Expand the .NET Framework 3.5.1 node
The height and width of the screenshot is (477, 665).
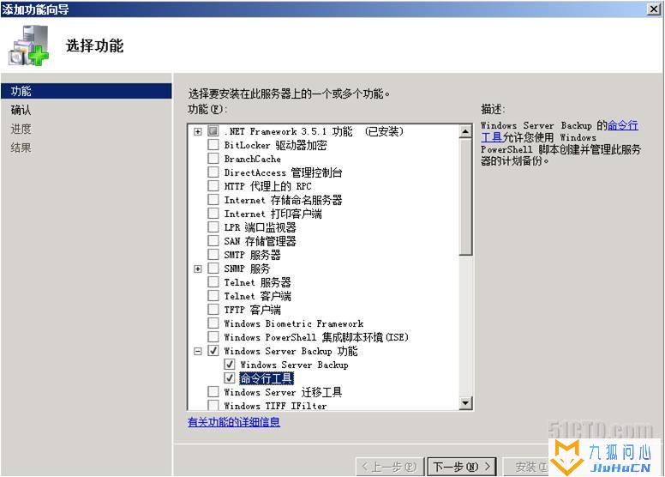[198, 131]
